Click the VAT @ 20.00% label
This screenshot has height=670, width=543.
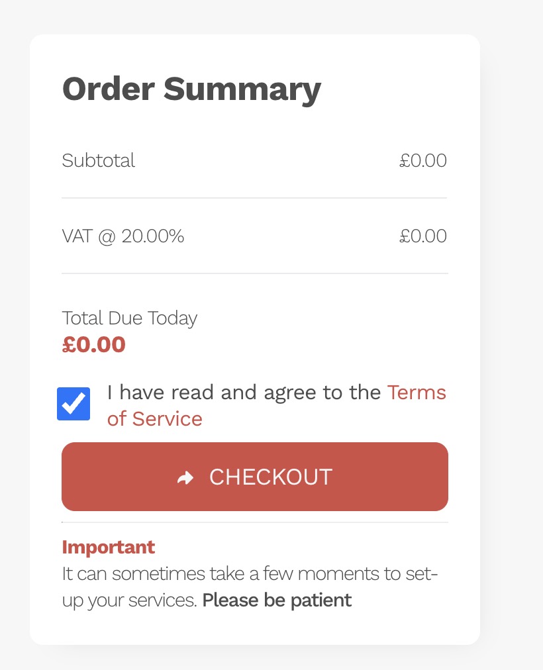tap(123, 236)
